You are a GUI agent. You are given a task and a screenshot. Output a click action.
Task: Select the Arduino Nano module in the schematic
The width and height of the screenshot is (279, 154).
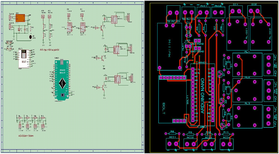[61, 78]
